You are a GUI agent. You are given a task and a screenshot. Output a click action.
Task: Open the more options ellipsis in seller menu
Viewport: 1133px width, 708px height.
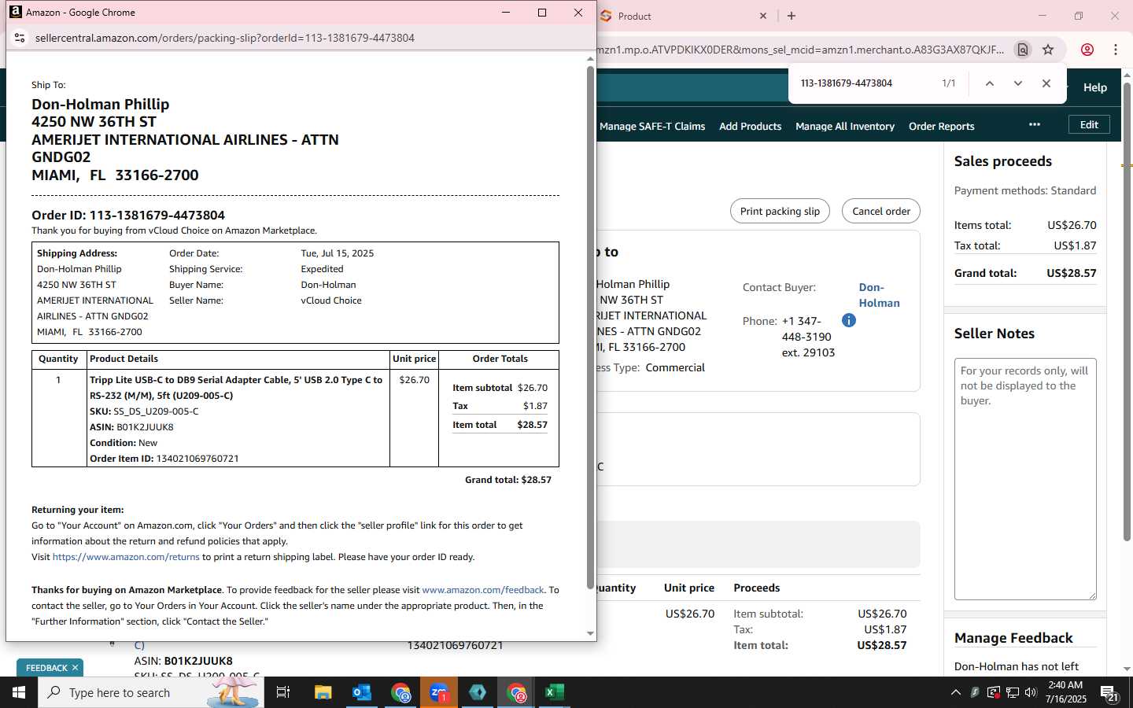(1035, 124)
